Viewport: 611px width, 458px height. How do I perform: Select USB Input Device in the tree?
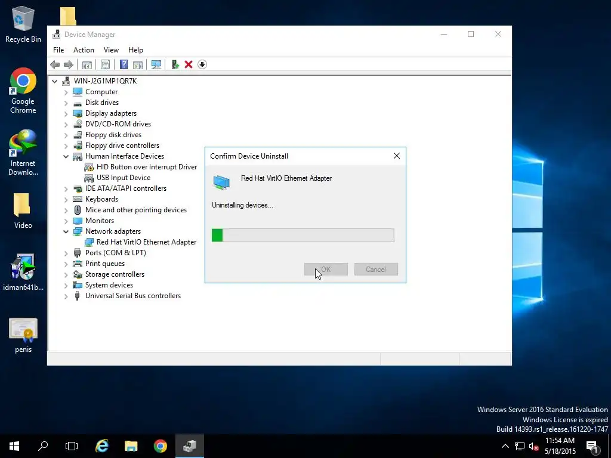click(123, 178)
